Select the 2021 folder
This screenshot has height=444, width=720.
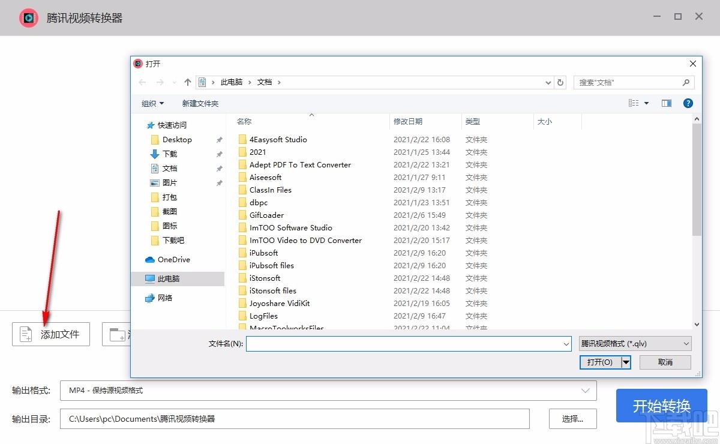coord(257,152)
